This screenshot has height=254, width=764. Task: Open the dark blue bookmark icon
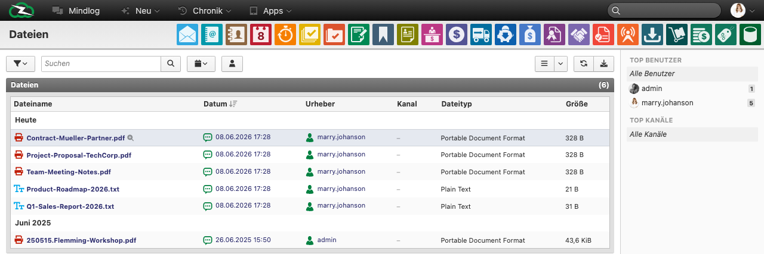383,35
